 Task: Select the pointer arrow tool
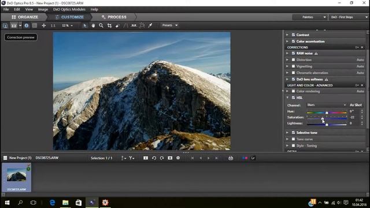click(x=85, y=25)
